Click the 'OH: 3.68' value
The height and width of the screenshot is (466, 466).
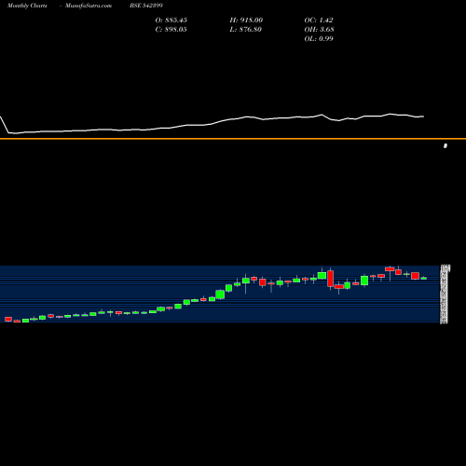[319, 30]
